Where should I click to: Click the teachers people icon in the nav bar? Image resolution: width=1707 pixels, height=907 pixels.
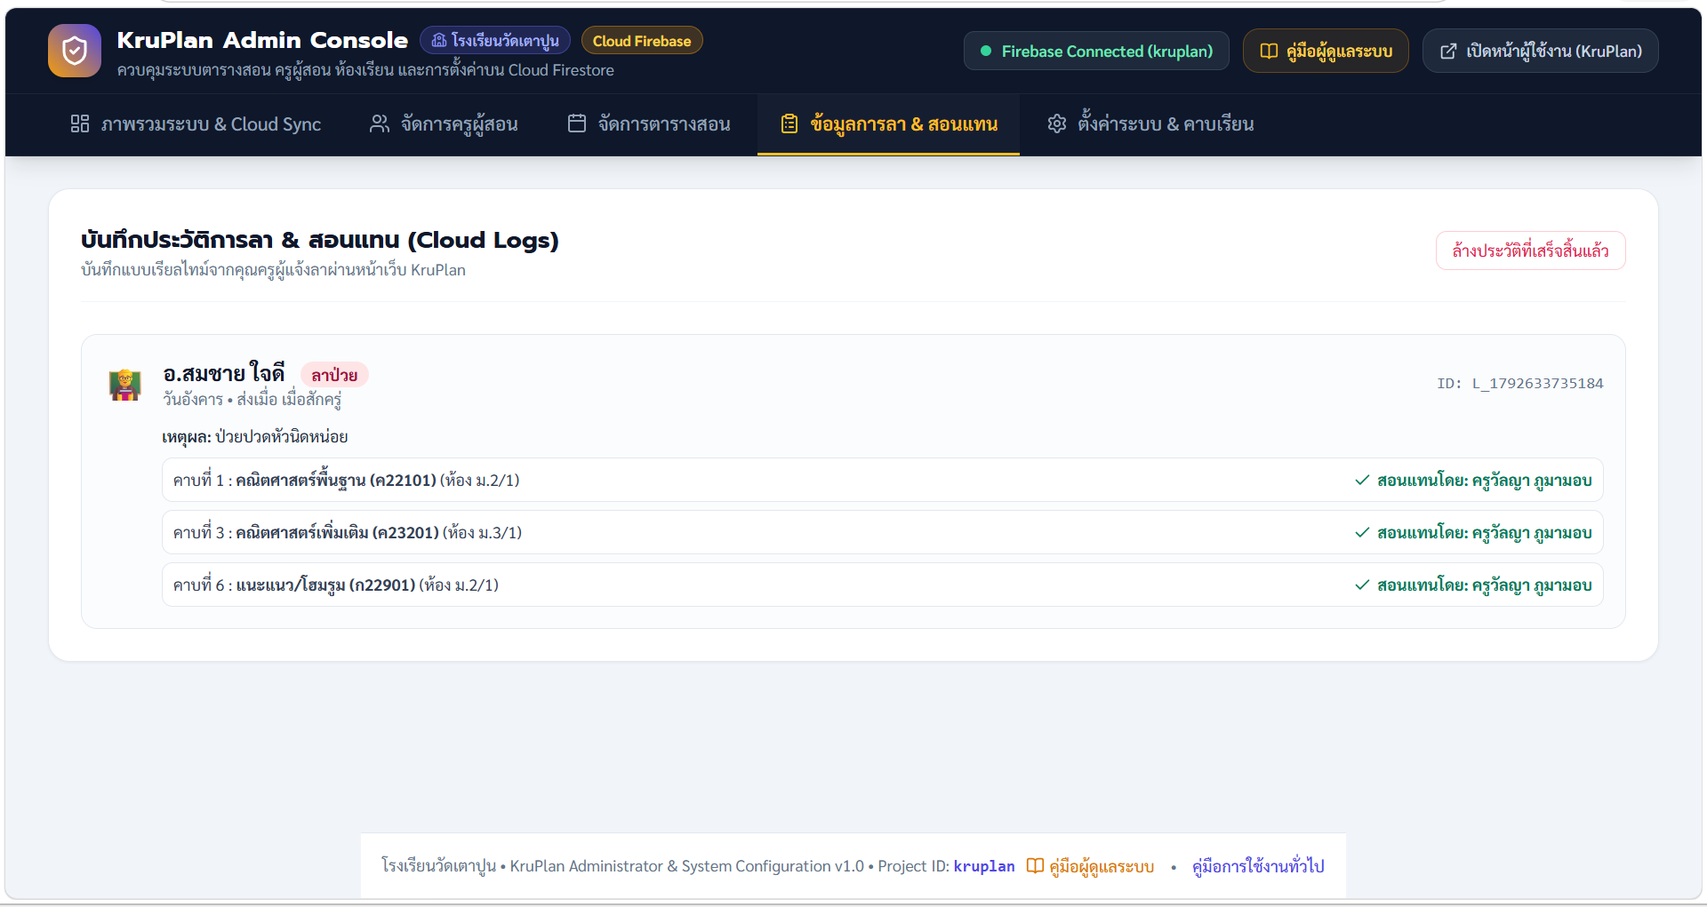pyautogui.click(x=380, y=123)
